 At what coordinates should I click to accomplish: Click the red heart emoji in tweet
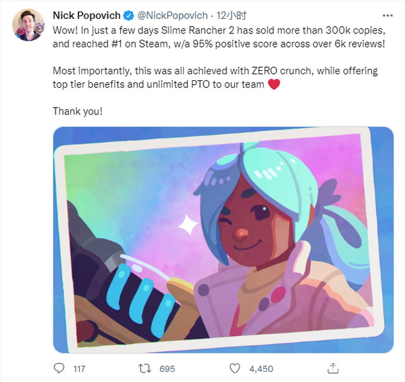274,85
